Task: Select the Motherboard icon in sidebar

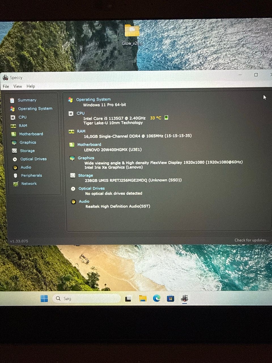Action: 14,134
